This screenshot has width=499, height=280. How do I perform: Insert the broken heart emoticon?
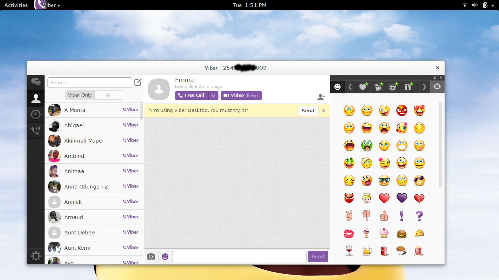tap(419, 198)
